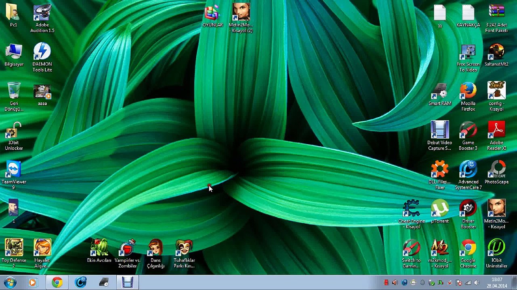The width and height of the screenshot is (517, 290).
Task: Click the KAYNAKÇA text file
Action: (468, 14)
